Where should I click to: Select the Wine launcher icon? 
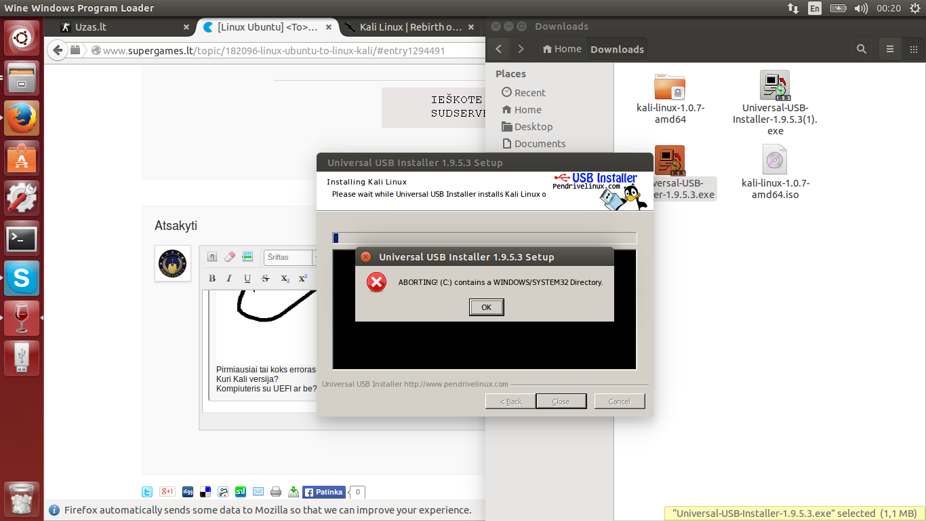click(x=22, y=318)
